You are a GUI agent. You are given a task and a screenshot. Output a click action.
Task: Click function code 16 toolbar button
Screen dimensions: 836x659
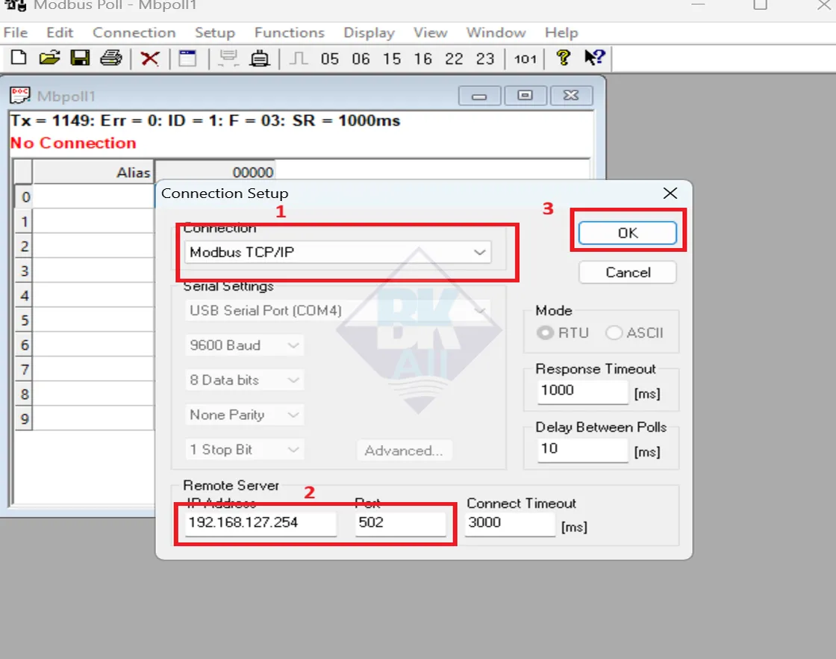[x=422, y=58]
